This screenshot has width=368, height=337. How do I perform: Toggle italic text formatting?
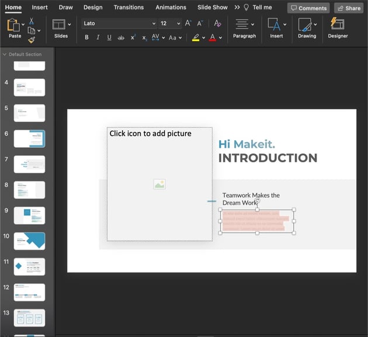tap(98, 37)
